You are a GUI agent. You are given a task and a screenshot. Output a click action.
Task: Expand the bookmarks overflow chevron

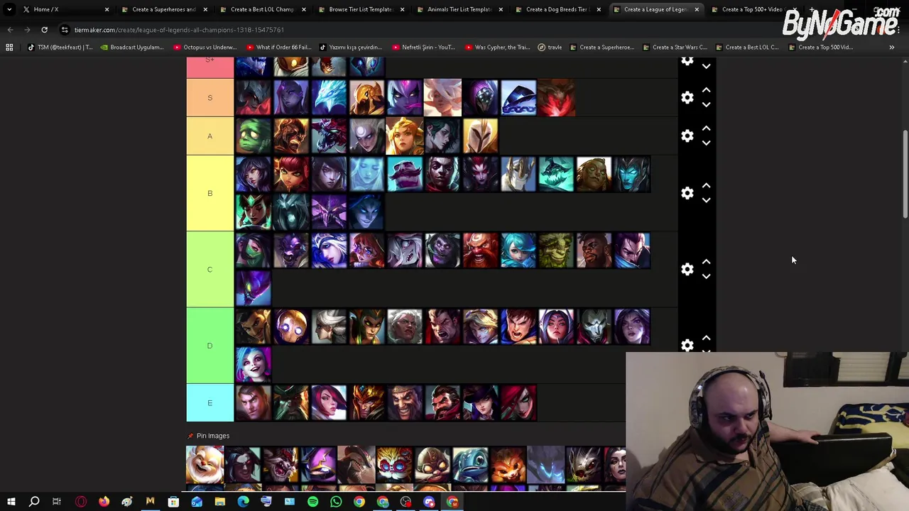891,48
